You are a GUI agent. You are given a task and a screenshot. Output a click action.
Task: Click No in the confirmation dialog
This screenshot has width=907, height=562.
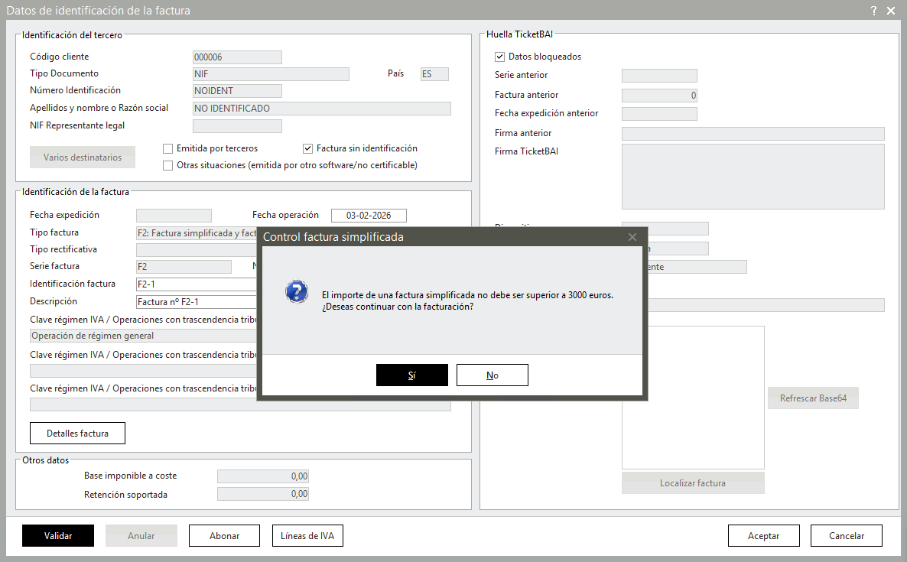pos(492,375)
